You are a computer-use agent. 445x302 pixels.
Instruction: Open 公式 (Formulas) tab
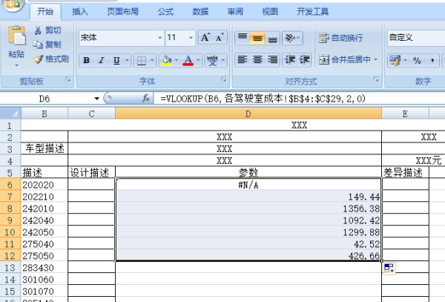click(x=165, y=12)
